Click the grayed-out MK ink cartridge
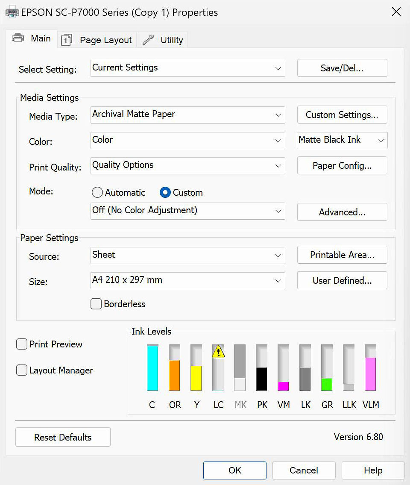The width and height of the screenshot is (410, 485). (240, 368)
